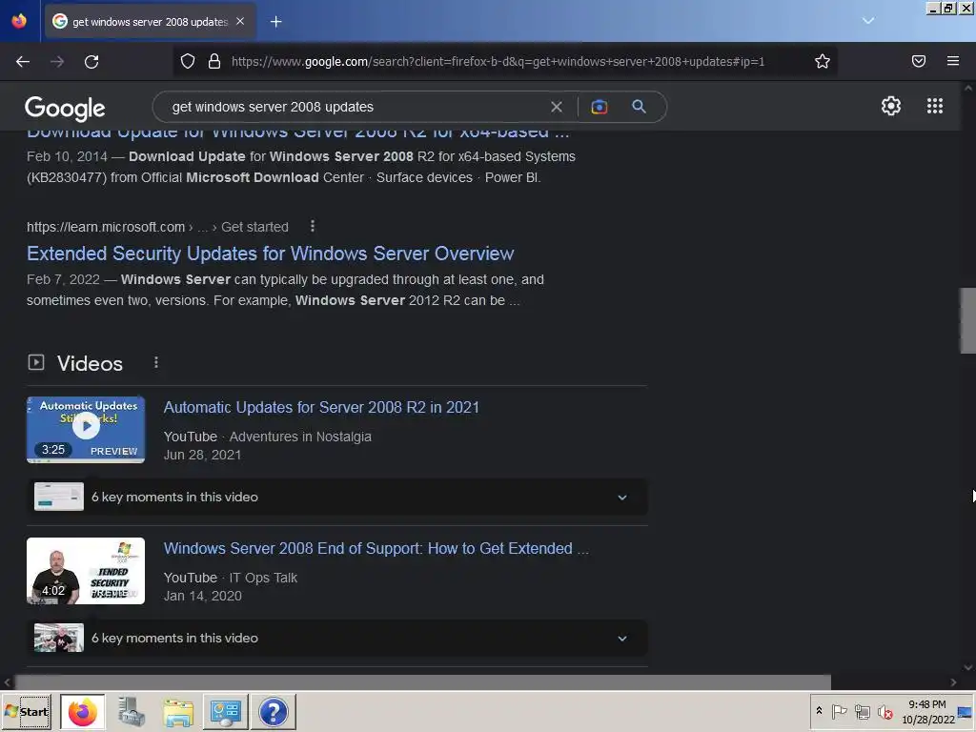This screenshot has height=732, width=976.
Task: Open Server Manager from taskbar
Action: [x=132, y=711]
